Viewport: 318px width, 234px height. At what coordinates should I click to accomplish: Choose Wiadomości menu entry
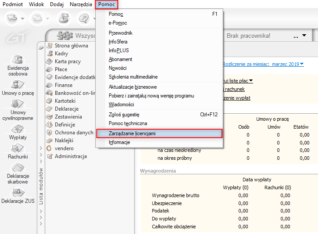point(159,104)
